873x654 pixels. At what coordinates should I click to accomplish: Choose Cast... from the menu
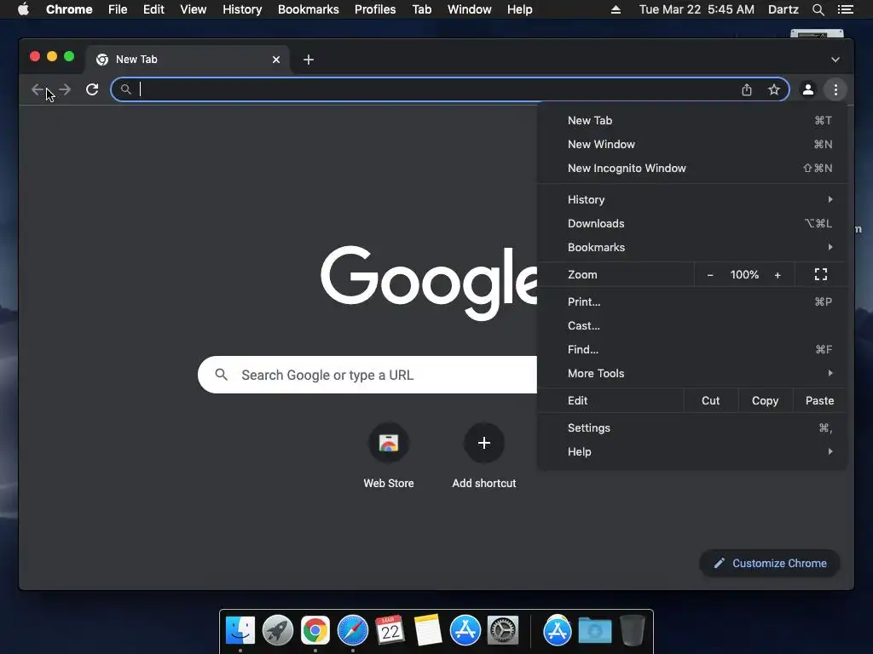click(x=692, y=325)
